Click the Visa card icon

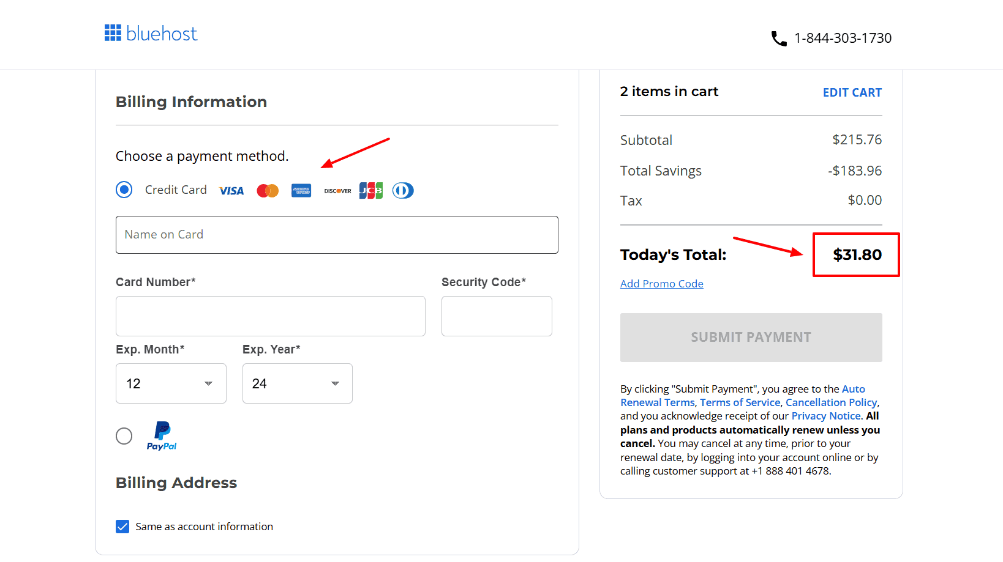coord(231,191)
